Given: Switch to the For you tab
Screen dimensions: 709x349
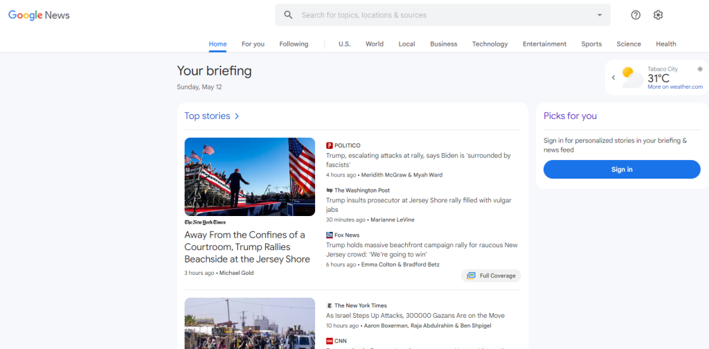Looking at the screenshot, I should 253,44.
